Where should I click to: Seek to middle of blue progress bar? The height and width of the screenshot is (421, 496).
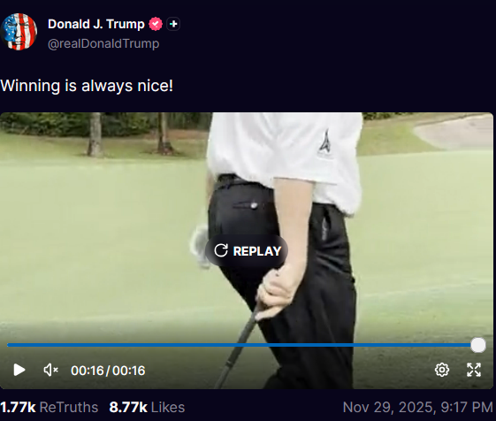tap(242, 345)
